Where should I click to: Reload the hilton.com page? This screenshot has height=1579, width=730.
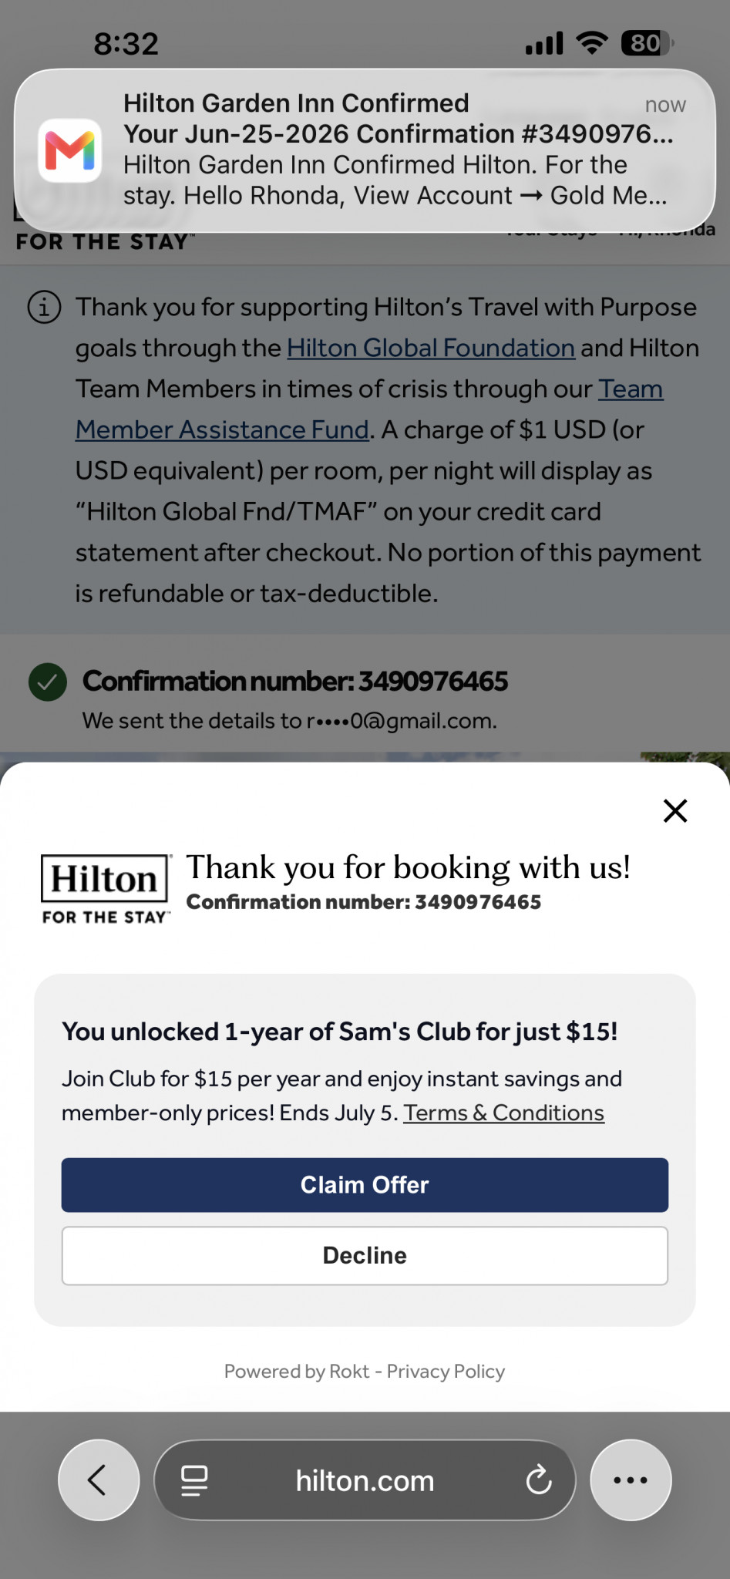click(539, 1480)
